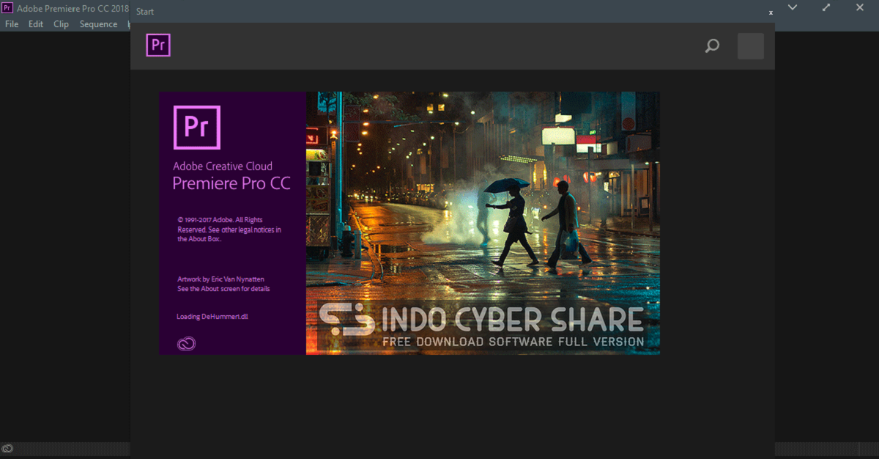879x459 pixels.
Task: Click the large Pr logo on splash screen
Action: tap(196, 128)
